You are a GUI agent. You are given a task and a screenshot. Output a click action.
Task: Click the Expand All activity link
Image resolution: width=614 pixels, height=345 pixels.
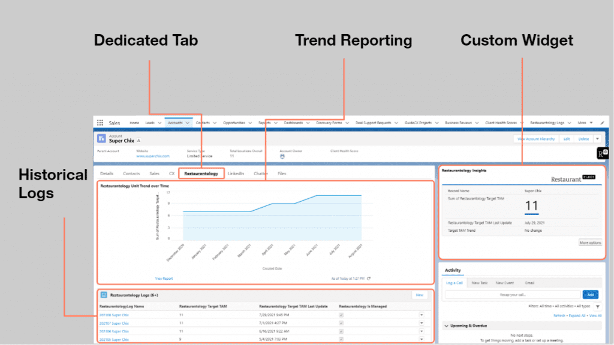tap(577, 316)
